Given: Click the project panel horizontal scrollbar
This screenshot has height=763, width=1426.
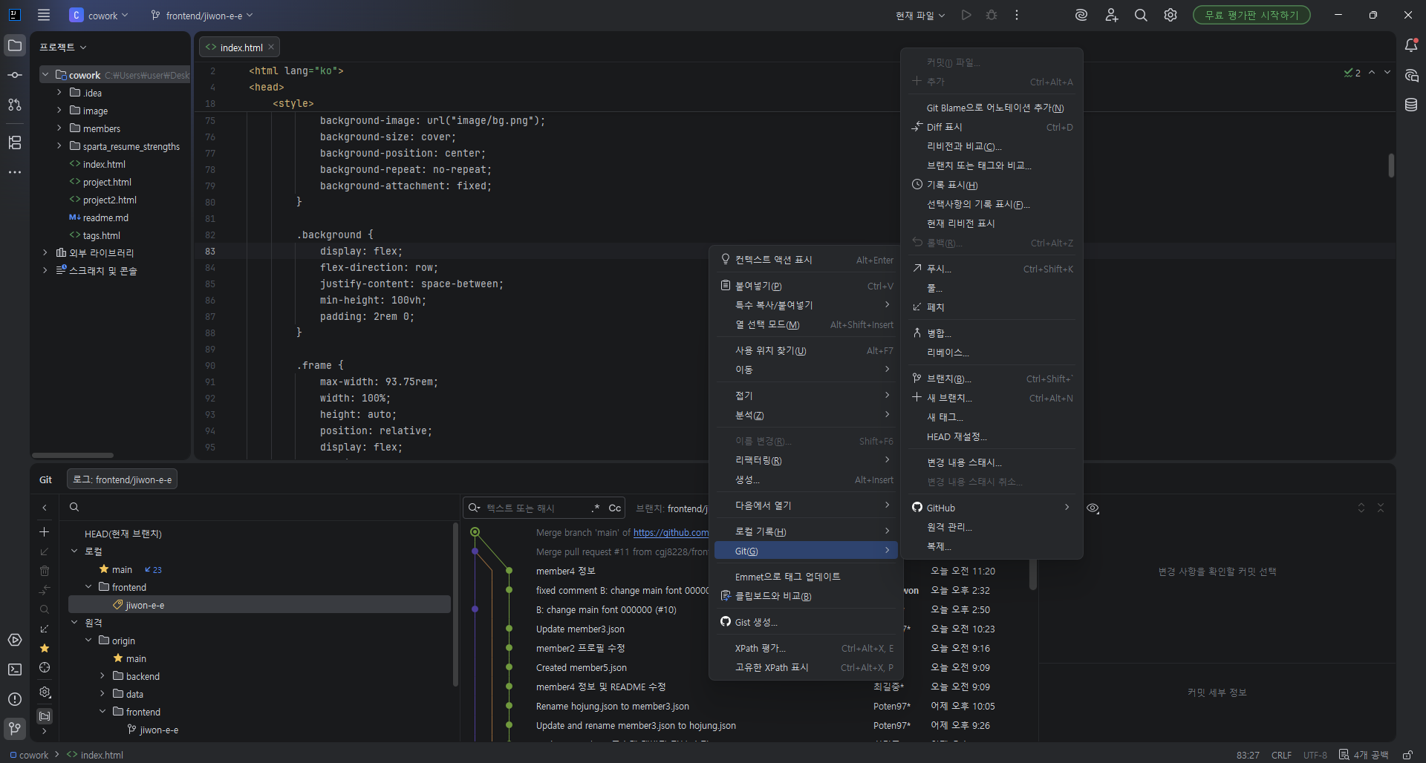Looking at the screenshot, I should [73, 455].
